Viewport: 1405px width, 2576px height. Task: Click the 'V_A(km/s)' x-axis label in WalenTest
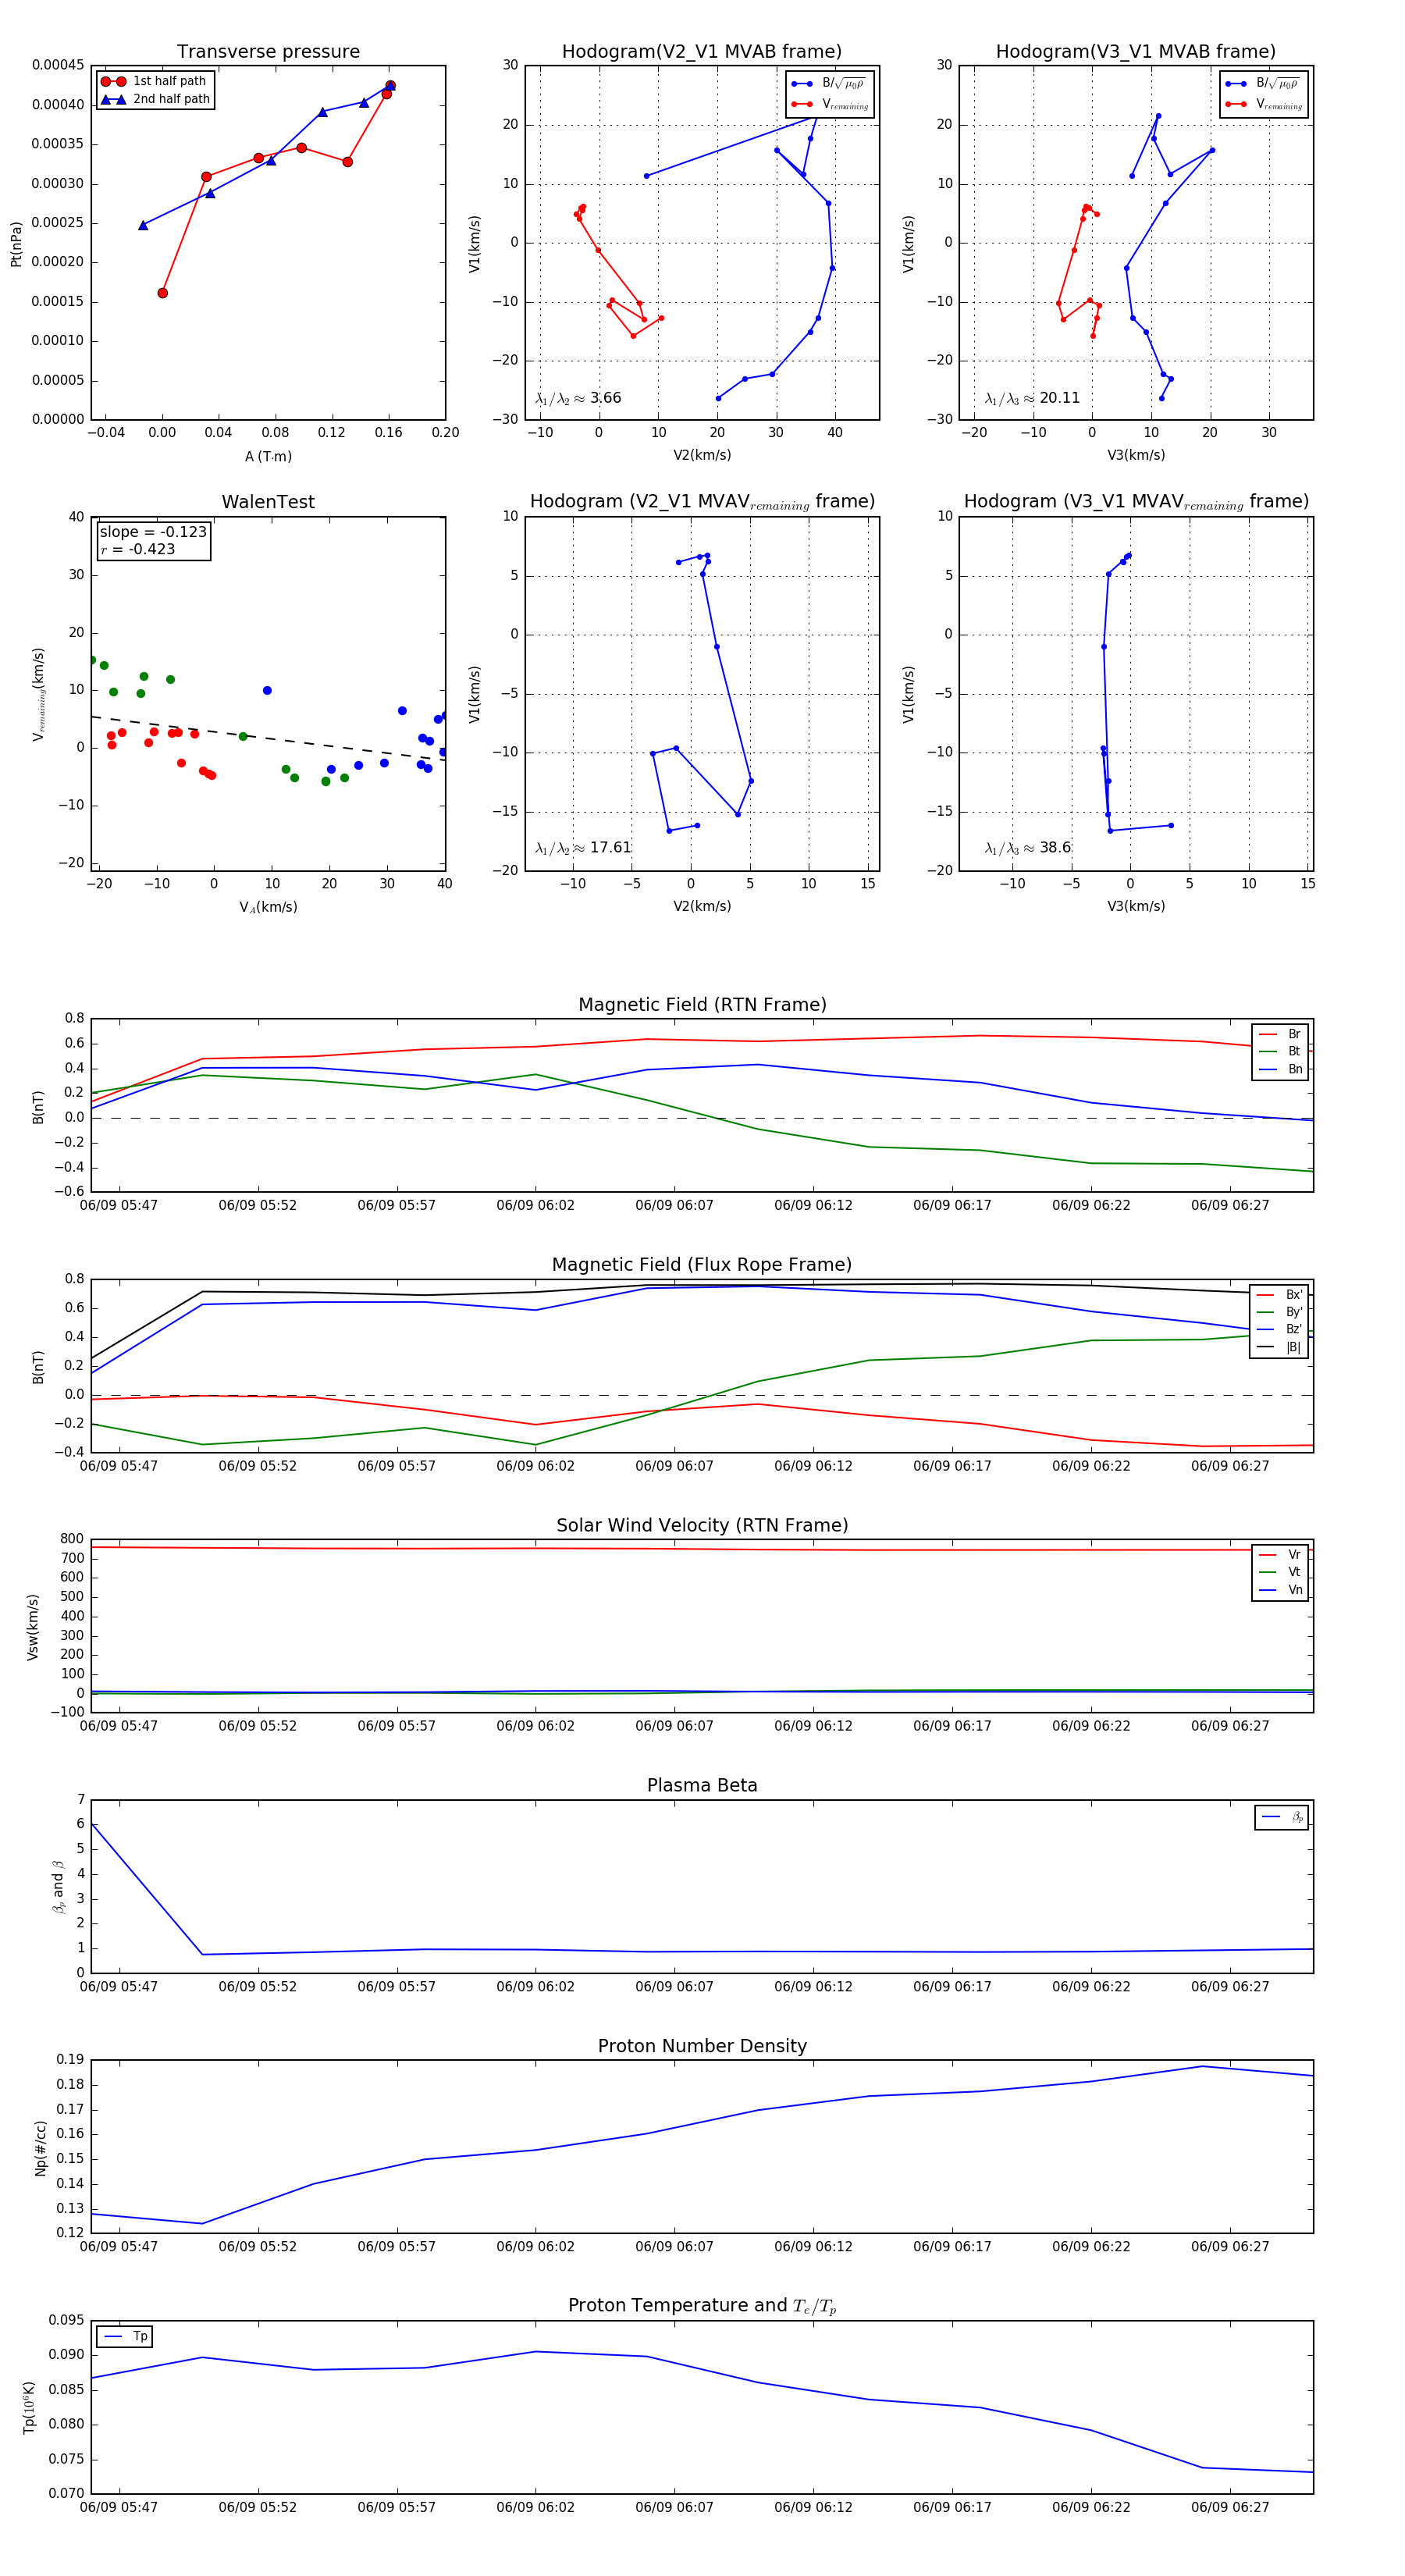click(268, 907)
